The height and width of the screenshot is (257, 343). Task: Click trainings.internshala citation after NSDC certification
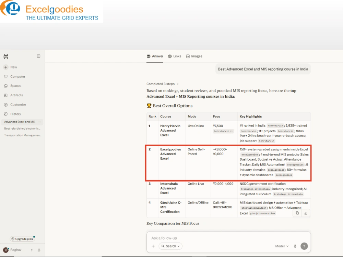[255, 189]
